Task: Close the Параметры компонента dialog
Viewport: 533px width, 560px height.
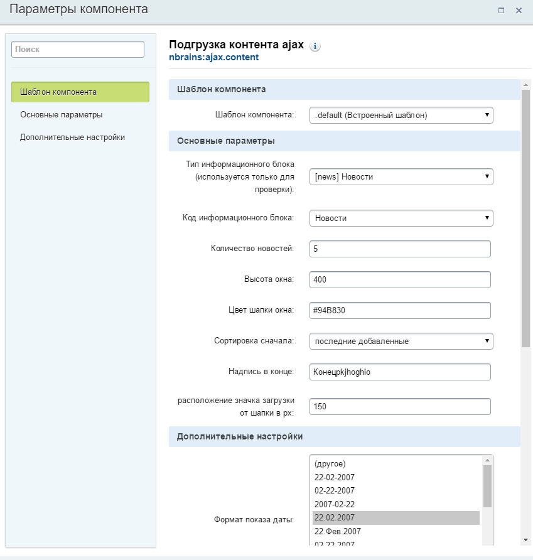Action: click(519, 10)
